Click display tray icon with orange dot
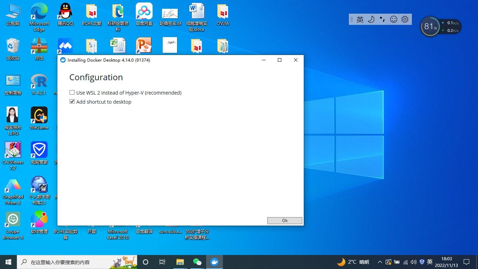This screenshot has height=269, width=478. (x=388, y=262)
